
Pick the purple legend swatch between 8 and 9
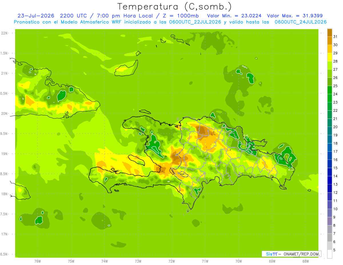coord(330,221)
